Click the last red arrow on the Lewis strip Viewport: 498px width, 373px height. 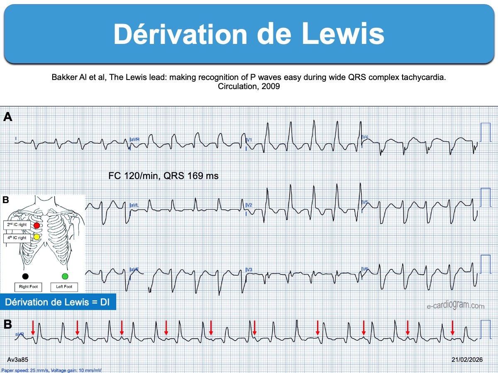click(x=452, y=327)
